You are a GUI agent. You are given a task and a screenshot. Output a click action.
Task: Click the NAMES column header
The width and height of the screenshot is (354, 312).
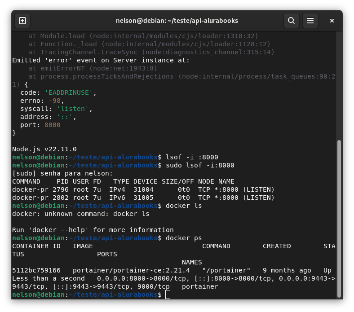(x=192, y=262)
